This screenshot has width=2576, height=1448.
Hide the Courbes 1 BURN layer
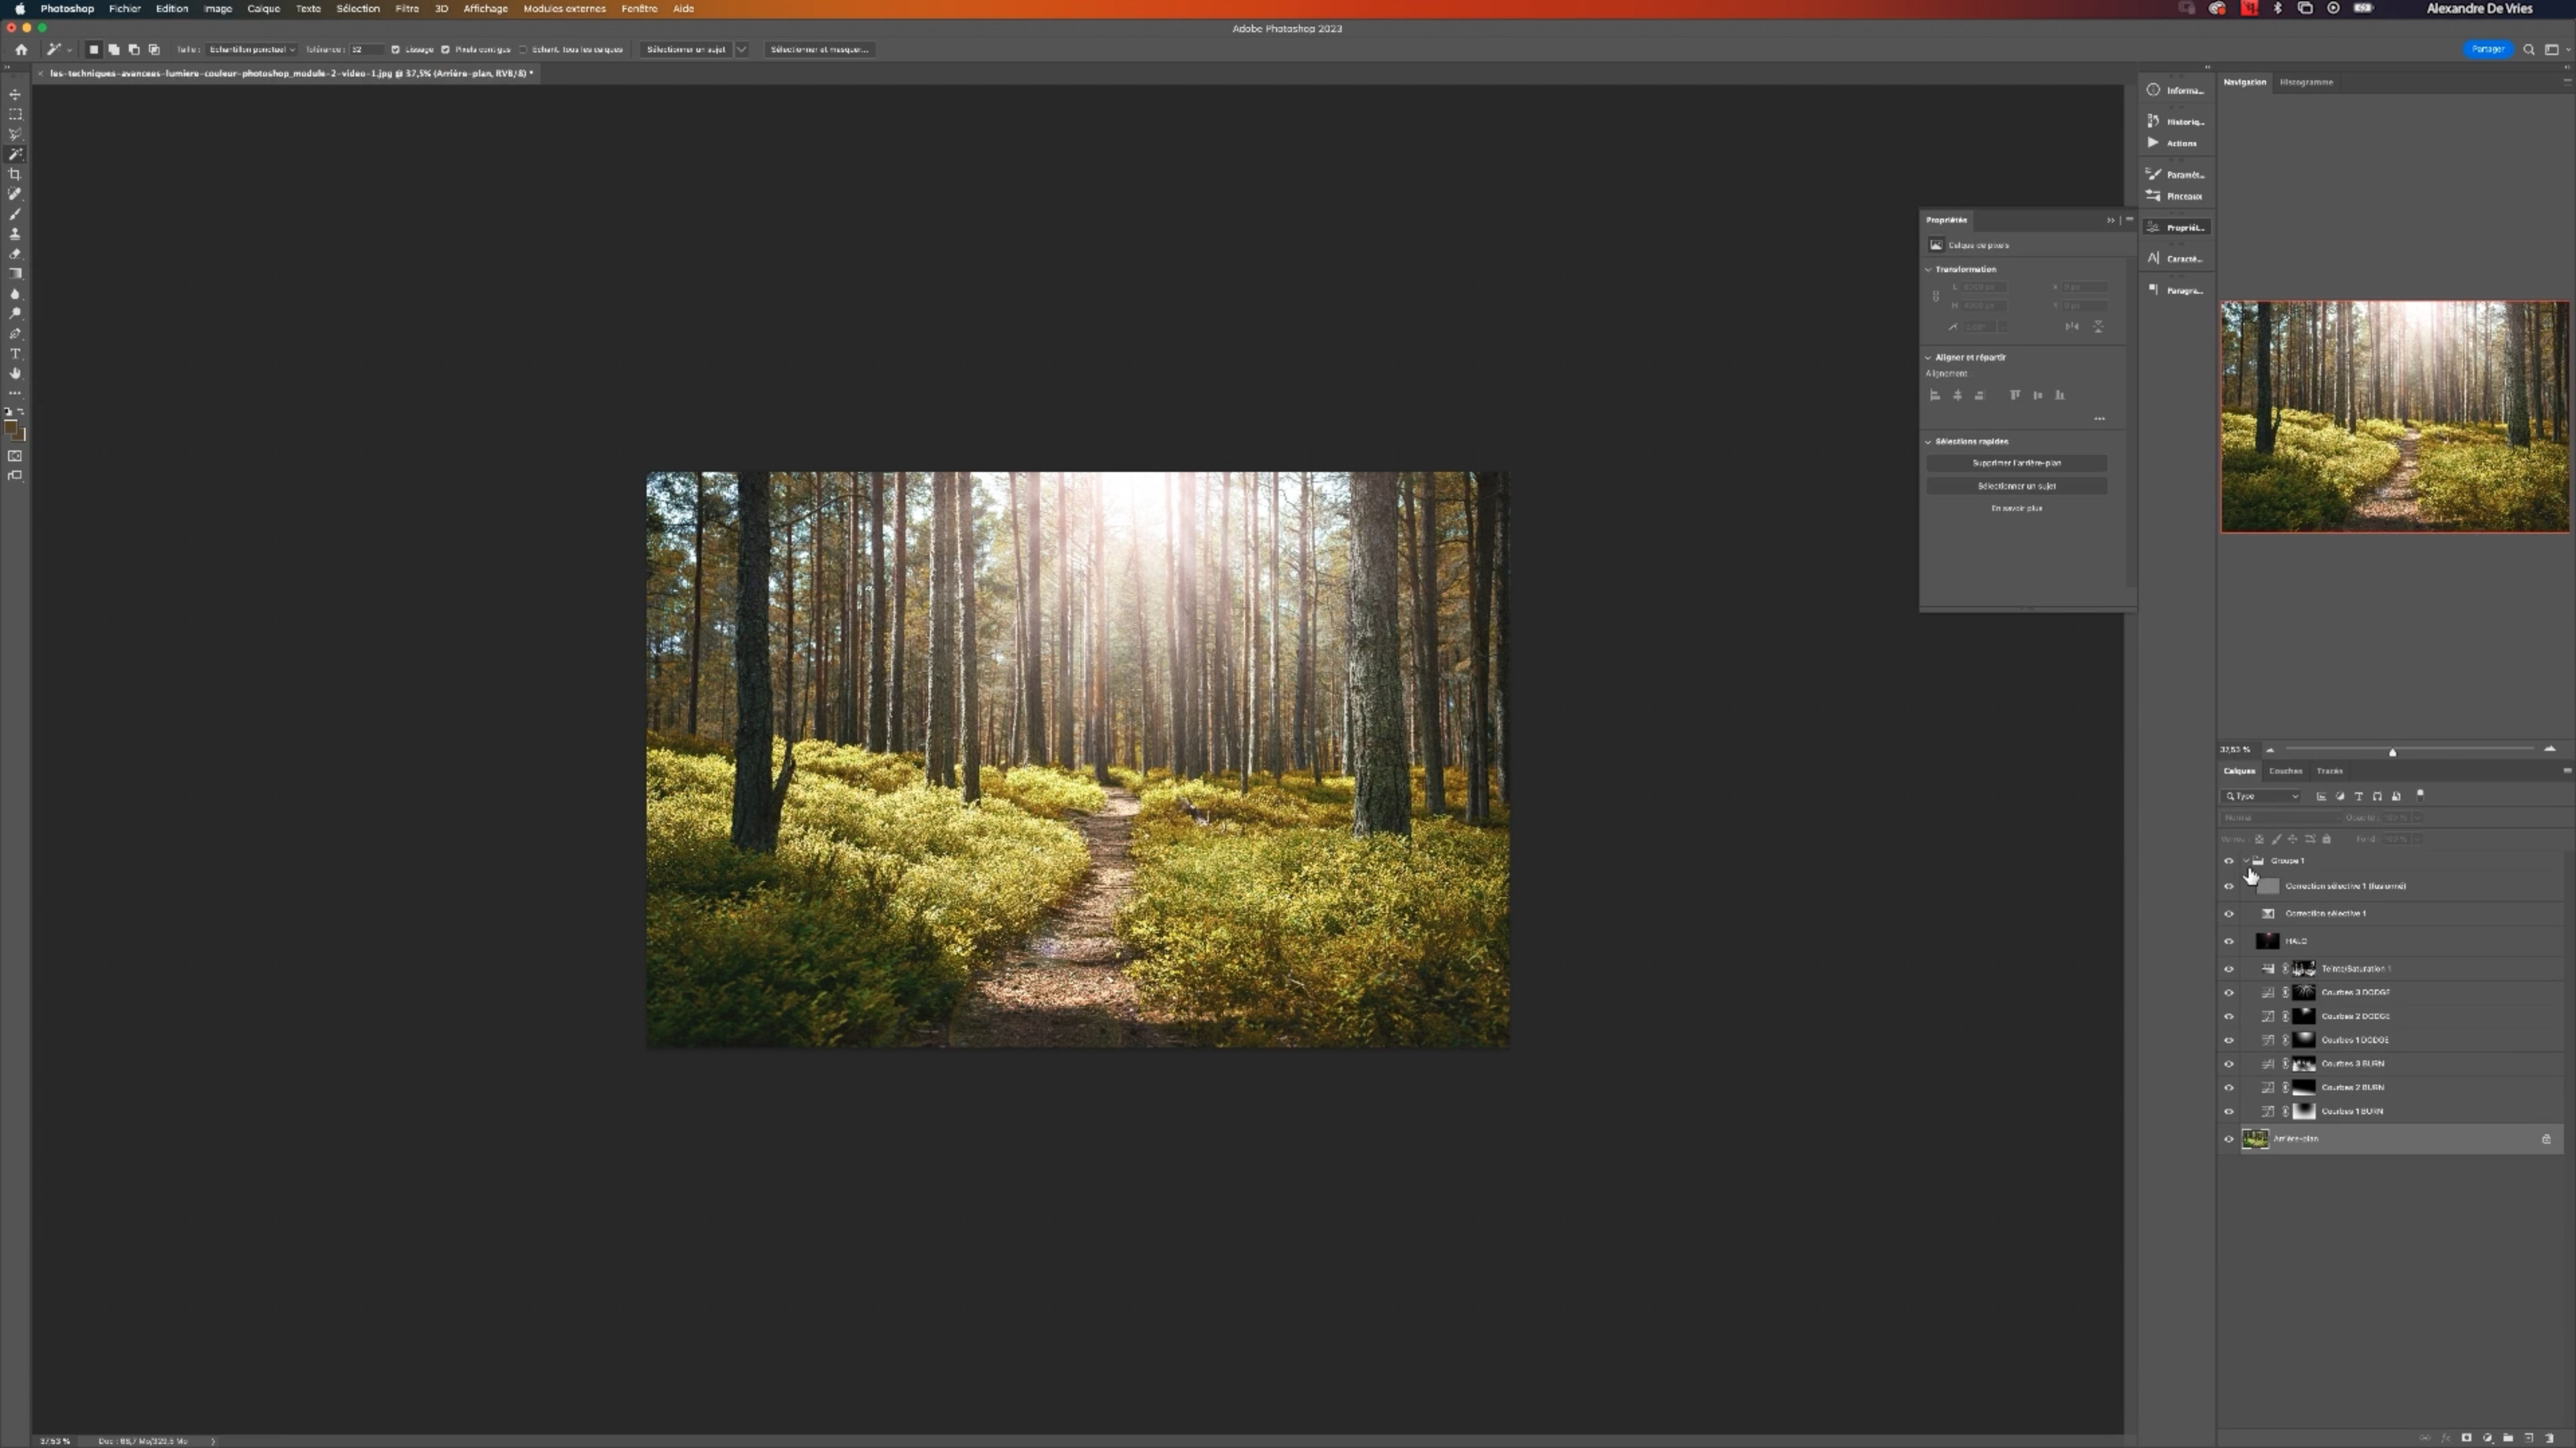[2228, 1111]
